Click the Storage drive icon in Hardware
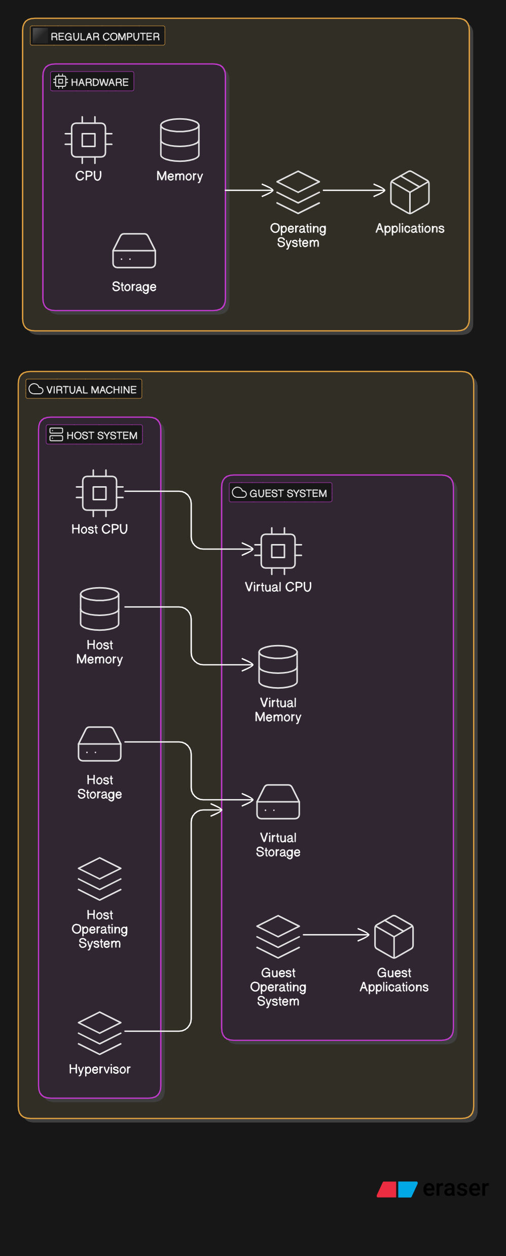The image size is (506, 1256). [x=134, y=251]
